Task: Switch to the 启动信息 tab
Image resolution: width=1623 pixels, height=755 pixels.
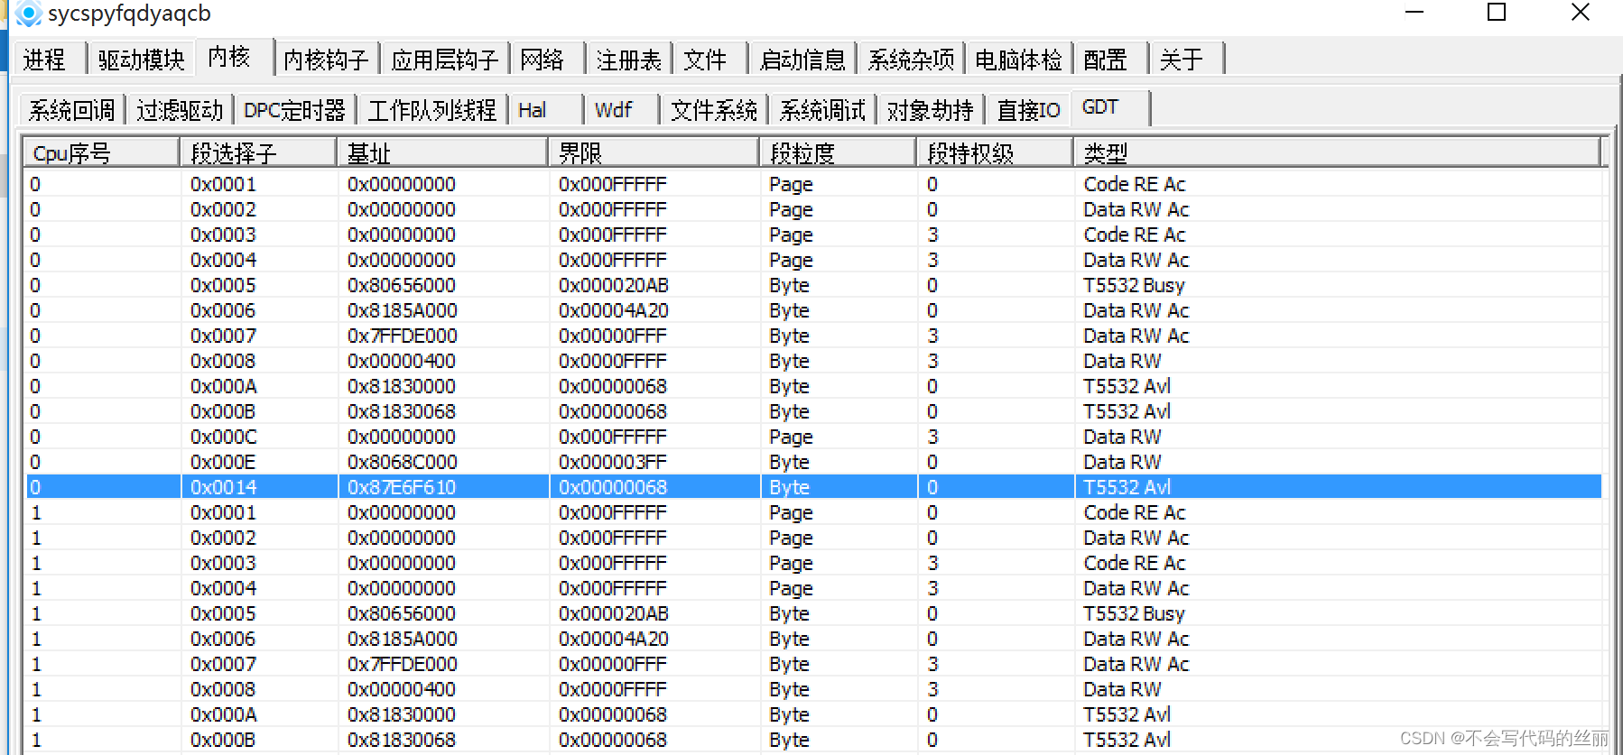Action: click(802, 60)
